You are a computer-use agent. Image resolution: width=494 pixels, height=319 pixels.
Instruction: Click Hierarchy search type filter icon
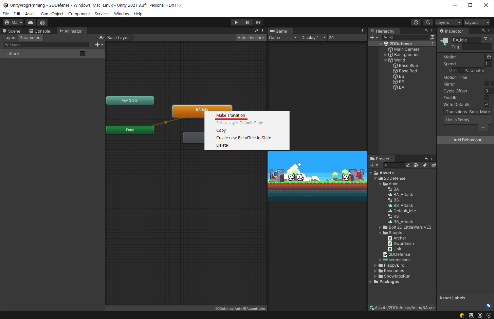click(x=432, y=37)
